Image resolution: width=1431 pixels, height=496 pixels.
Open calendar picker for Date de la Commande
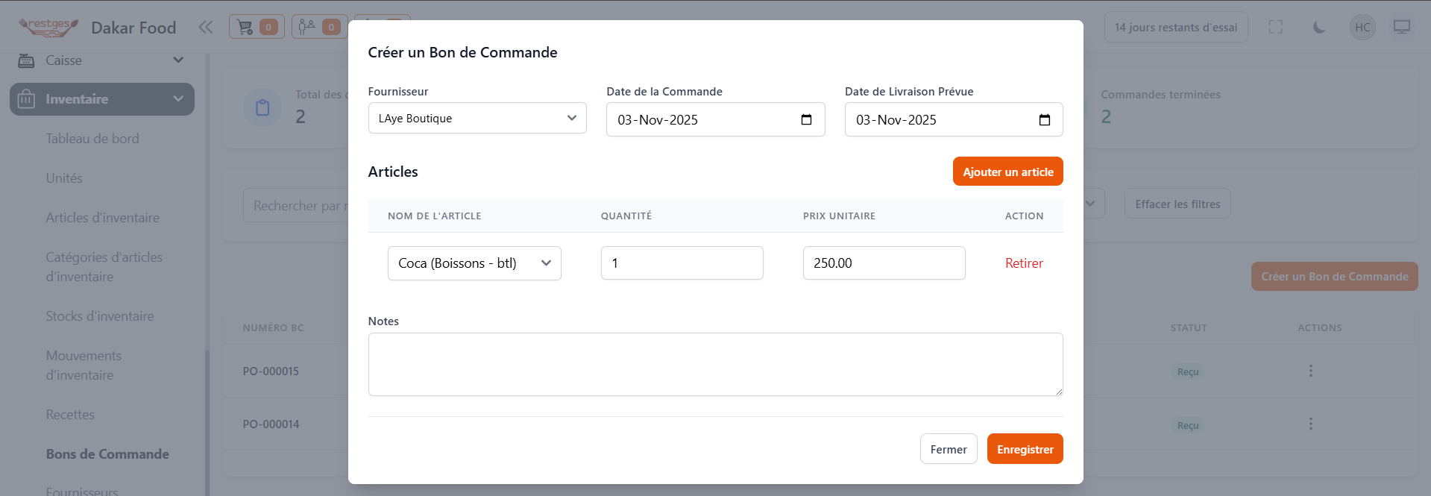tap(806, 120)
